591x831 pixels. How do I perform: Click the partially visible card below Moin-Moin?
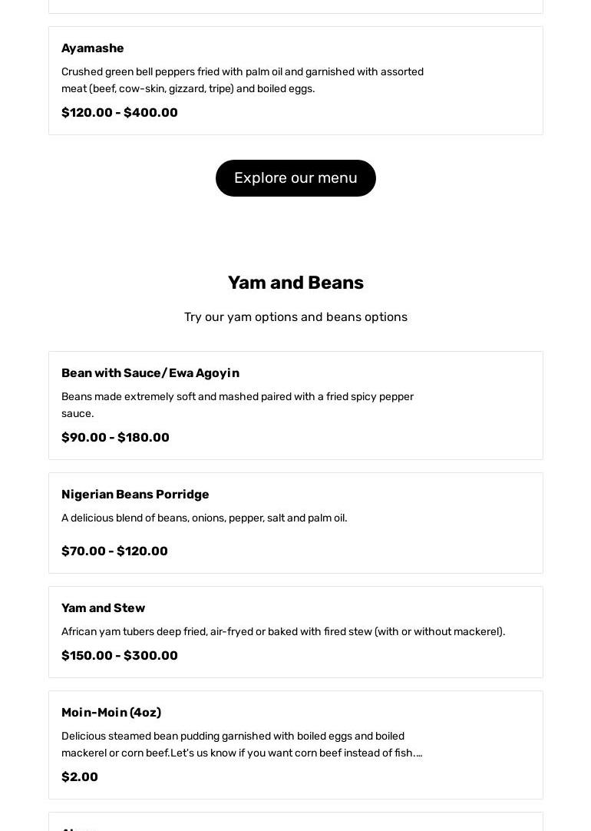295,823
